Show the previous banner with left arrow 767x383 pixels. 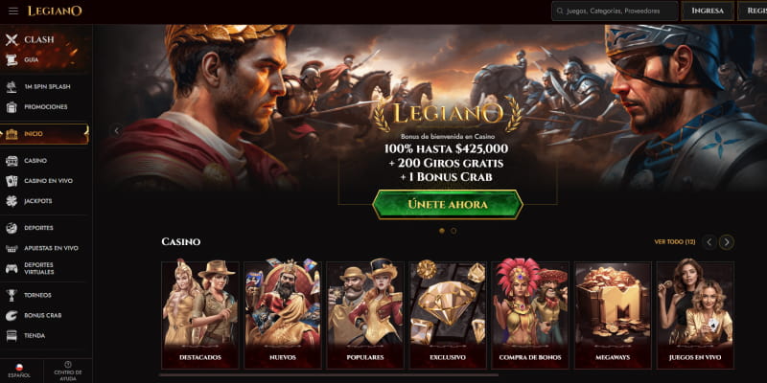(116, 130)
